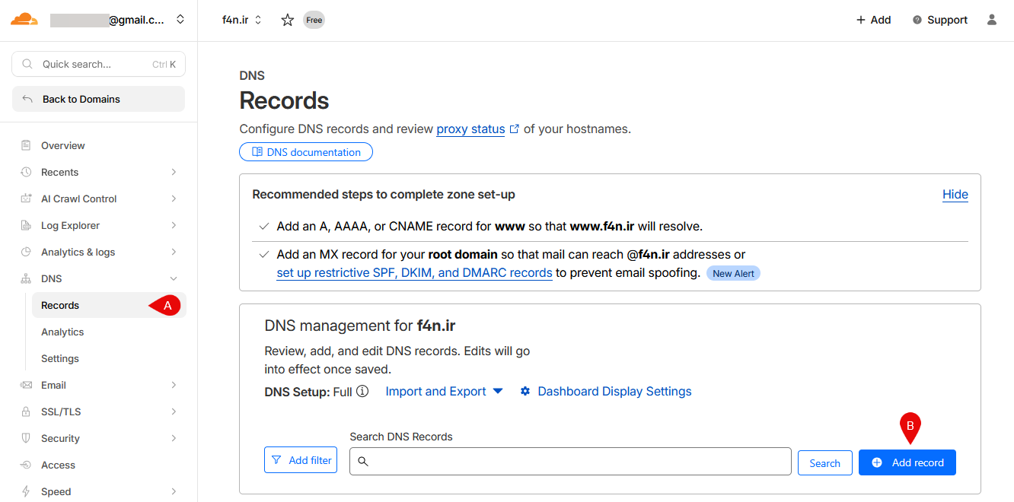
Task: Expand the SSL/TLS sidebar section
Action: click(x=174, y=411)
